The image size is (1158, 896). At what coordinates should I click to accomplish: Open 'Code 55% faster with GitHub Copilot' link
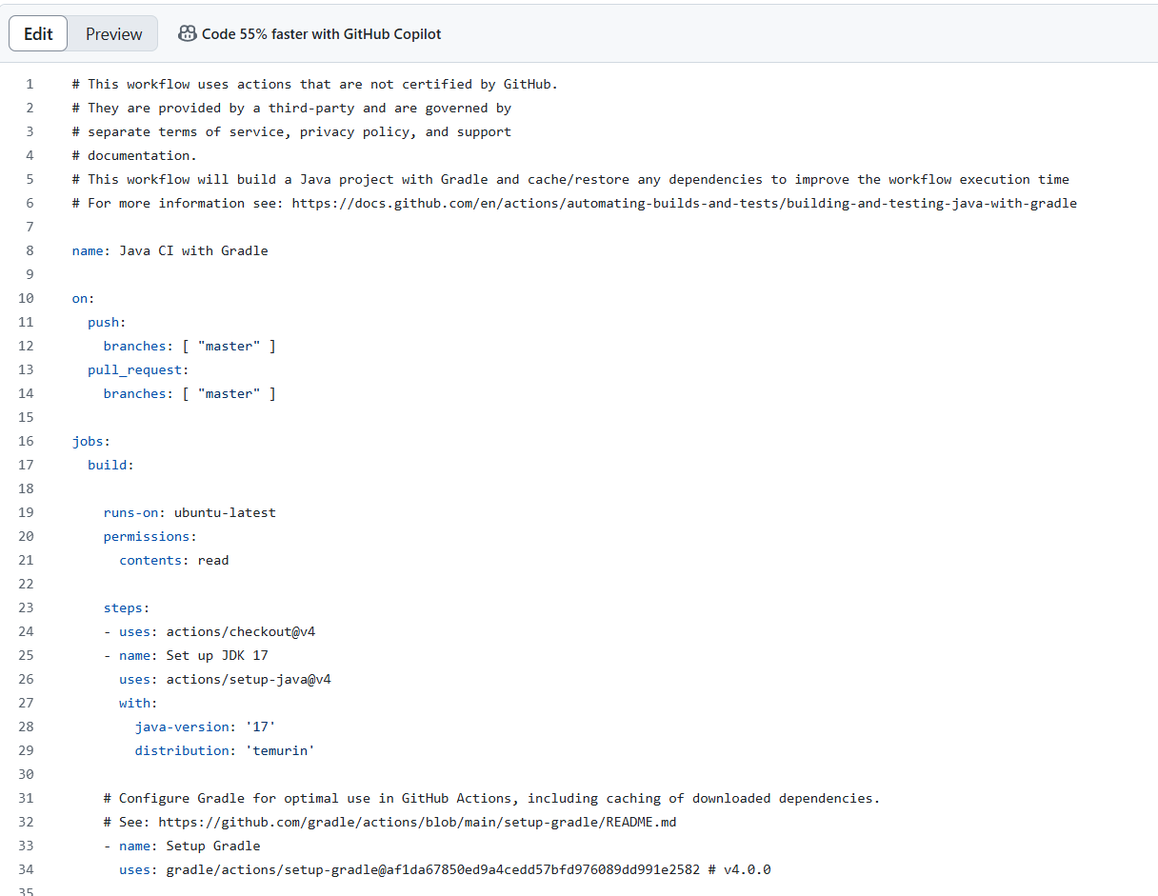click(321, 34)
